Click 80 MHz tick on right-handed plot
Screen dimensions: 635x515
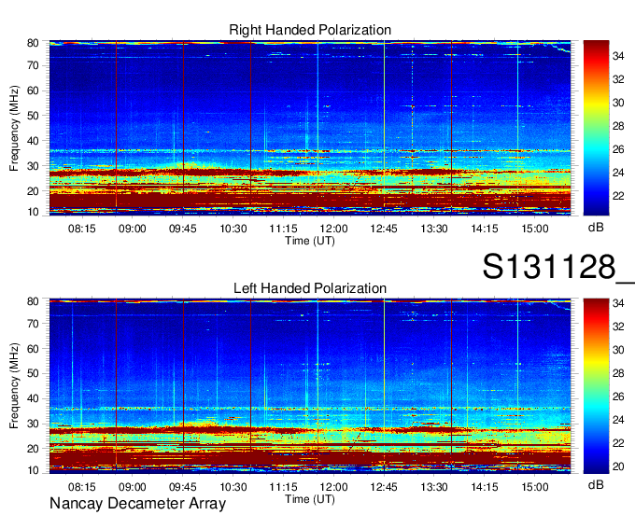click(x=33, y=43)
